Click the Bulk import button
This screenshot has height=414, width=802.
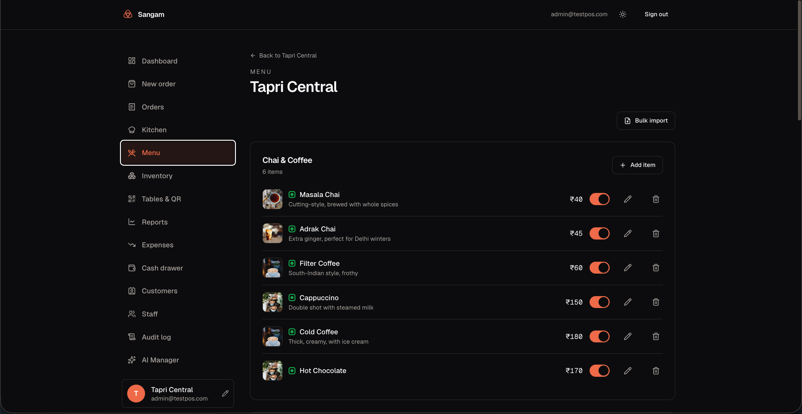pyautogui.click(x=646, y=121)
